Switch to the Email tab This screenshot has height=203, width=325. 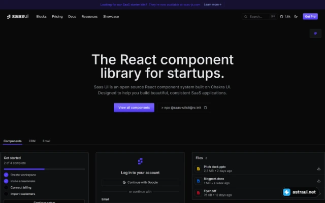(46, 141)
